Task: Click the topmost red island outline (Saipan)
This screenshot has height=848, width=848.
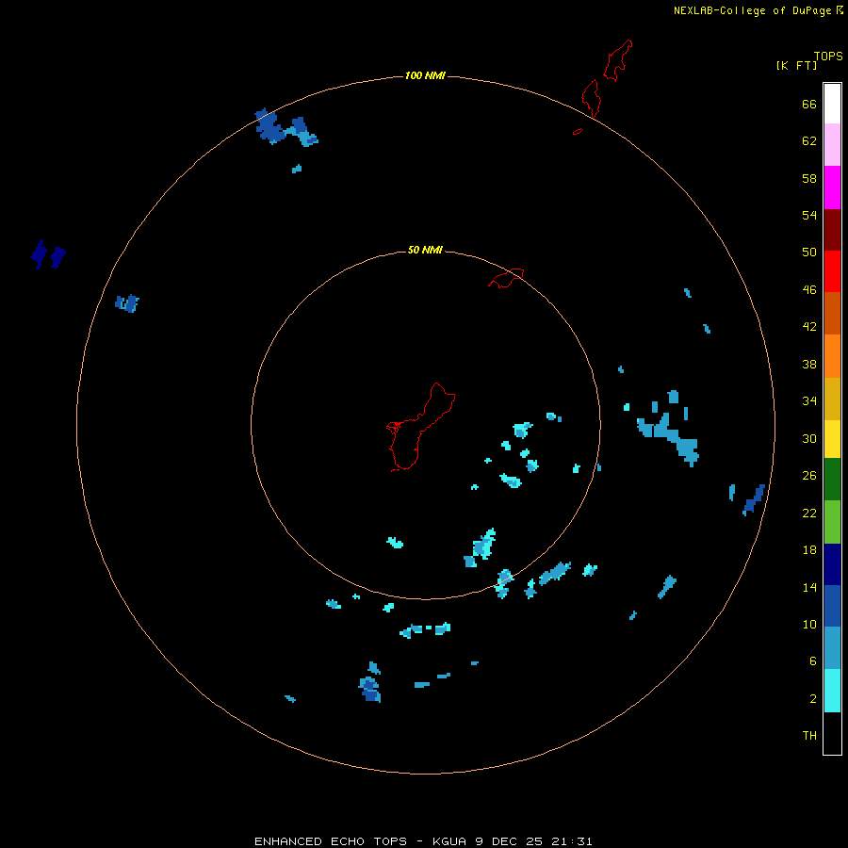Action: (x=617, y=60)
